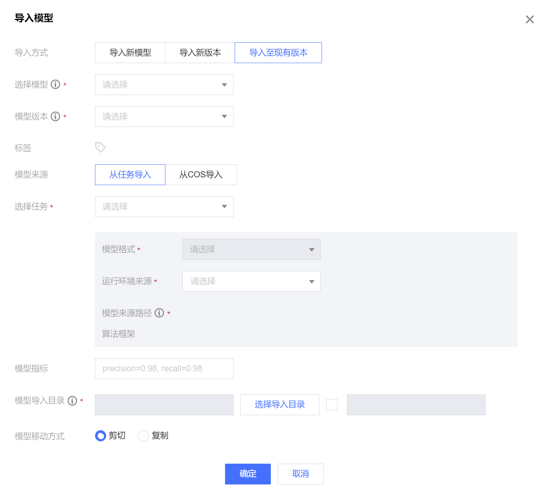The height and width of the screenshot is (496, 542).
Task: Open the 模型格式 dropdown
Action: (252, 249)
